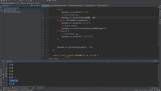Open the TODO tool window
Viewport: 161px width, 91px height.
coord(40,88)
